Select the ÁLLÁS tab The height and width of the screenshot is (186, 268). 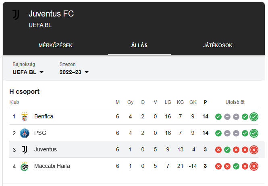pyautogui.click(x=139, y=45)
